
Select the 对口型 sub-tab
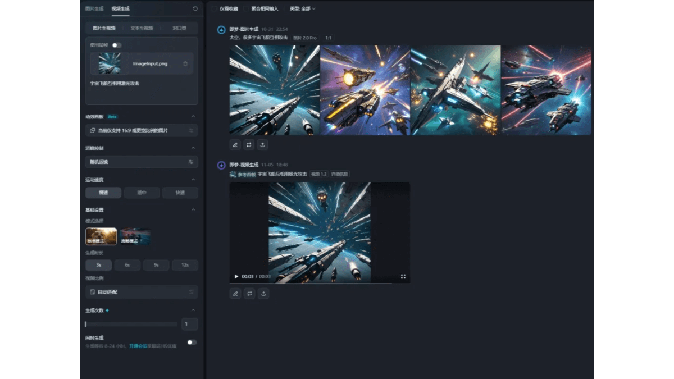tap(180, 28)
